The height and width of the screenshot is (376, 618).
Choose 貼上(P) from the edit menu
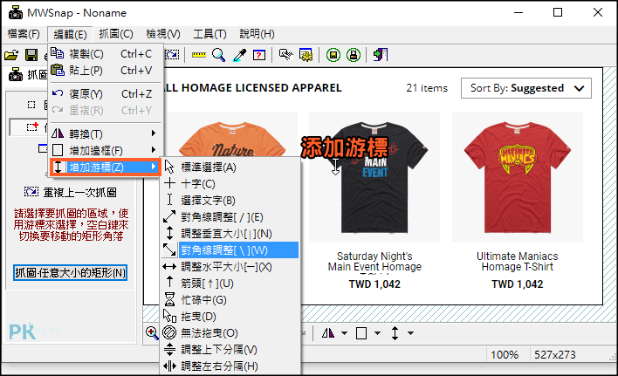pyautogui.click(x=105, y=70)
